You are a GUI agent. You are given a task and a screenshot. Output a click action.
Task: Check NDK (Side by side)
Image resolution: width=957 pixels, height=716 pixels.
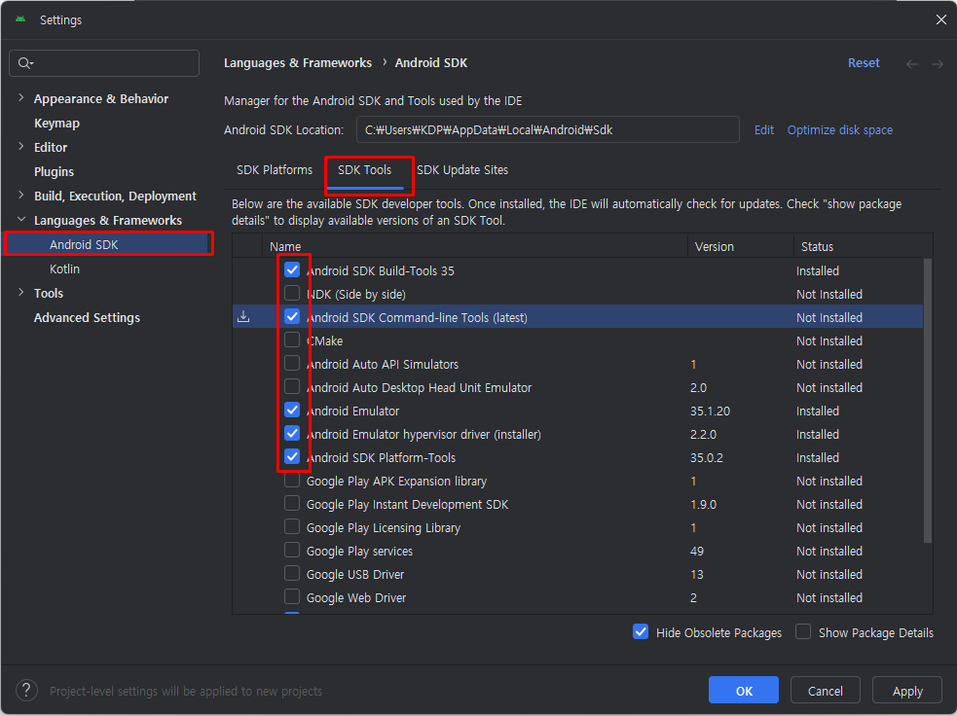(292, 294)
